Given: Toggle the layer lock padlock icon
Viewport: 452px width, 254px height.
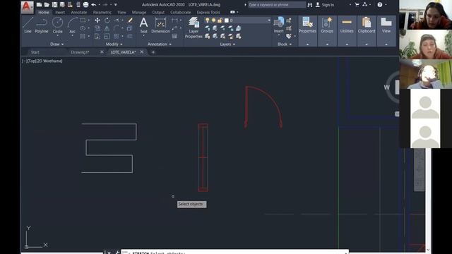Looking at the screenshot, I should pos(220,20).
